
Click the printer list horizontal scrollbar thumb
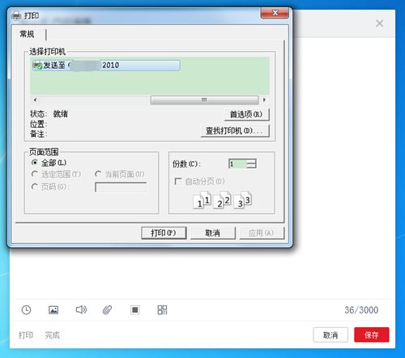(204, 100)
